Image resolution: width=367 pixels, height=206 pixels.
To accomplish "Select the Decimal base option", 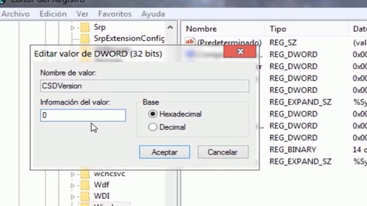I will (x=153, y=127).
